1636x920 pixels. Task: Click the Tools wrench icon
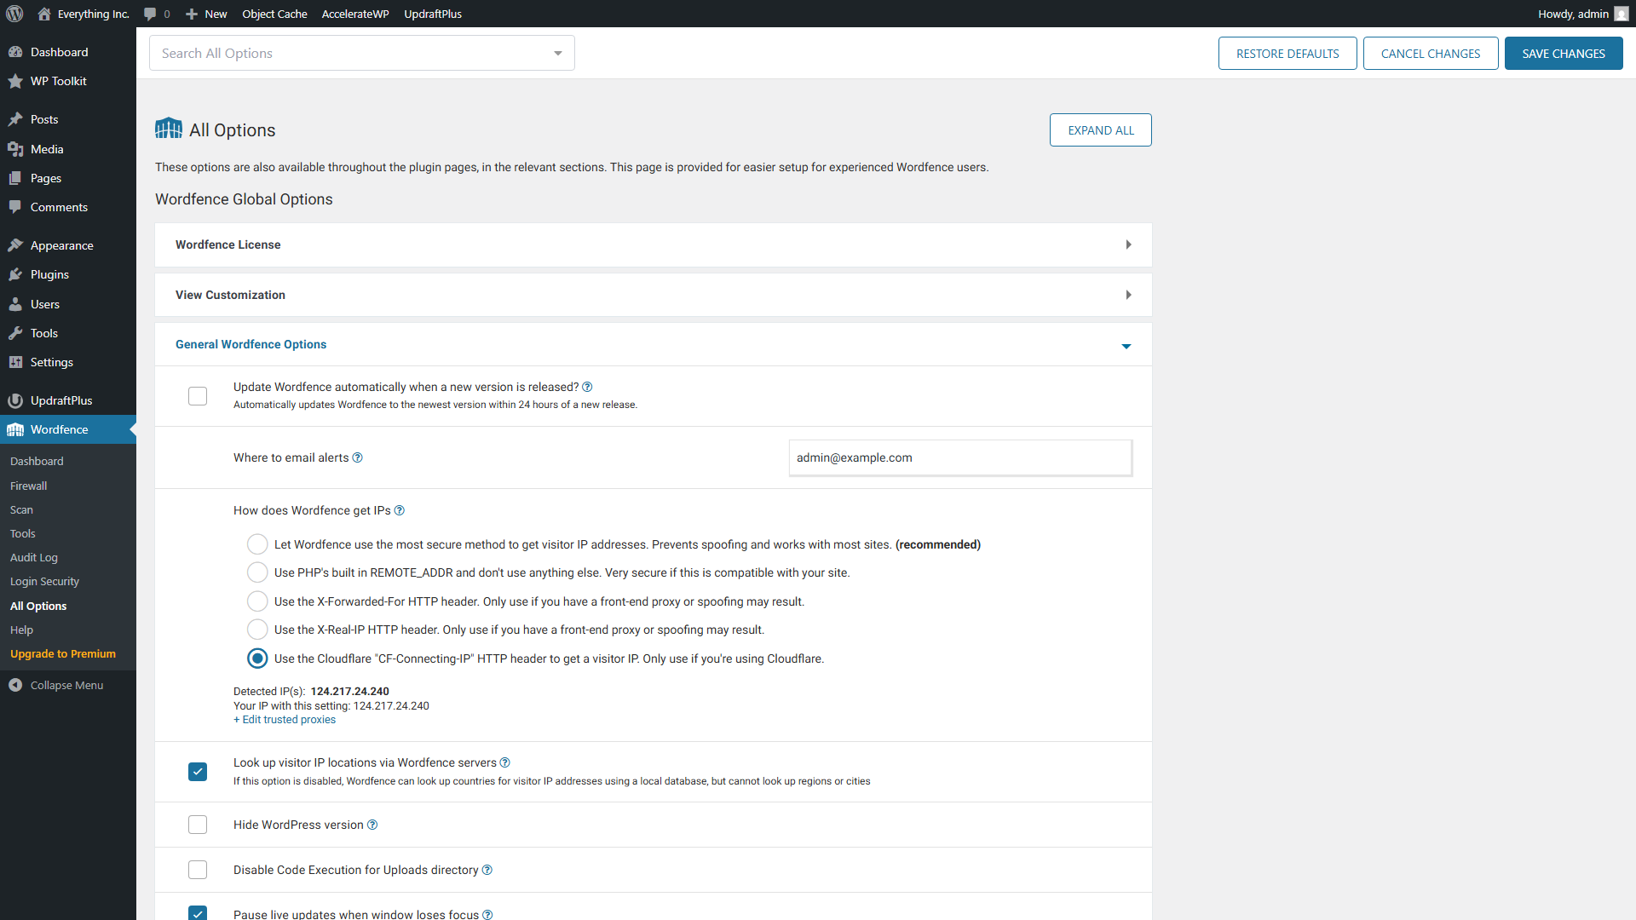15,333
